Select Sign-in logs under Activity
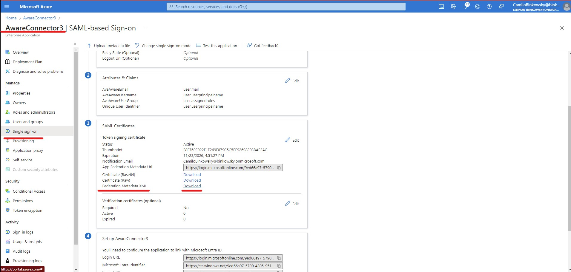Screen dimensions: 571x272 pyautogui.click(x=23, y=232)
